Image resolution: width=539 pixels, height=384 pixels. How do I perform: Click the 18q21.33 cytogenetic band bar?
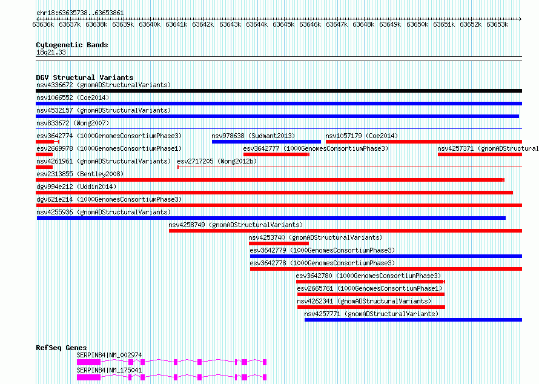click(x=279, y=59)
